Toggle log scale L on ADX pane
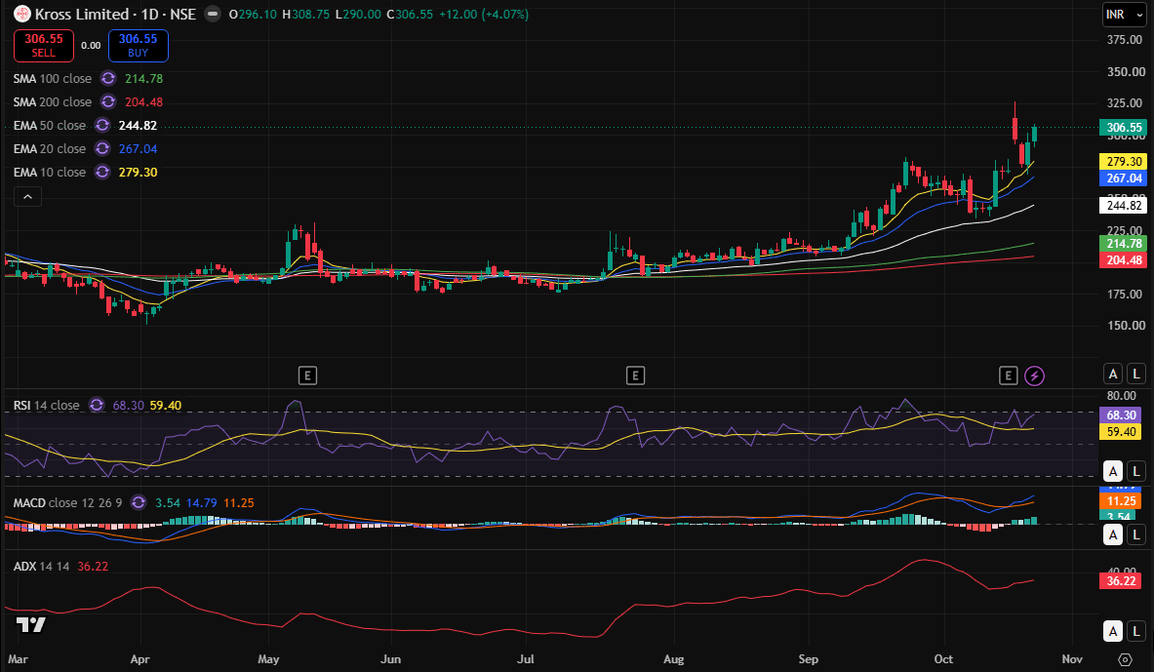 (1136, 631)
